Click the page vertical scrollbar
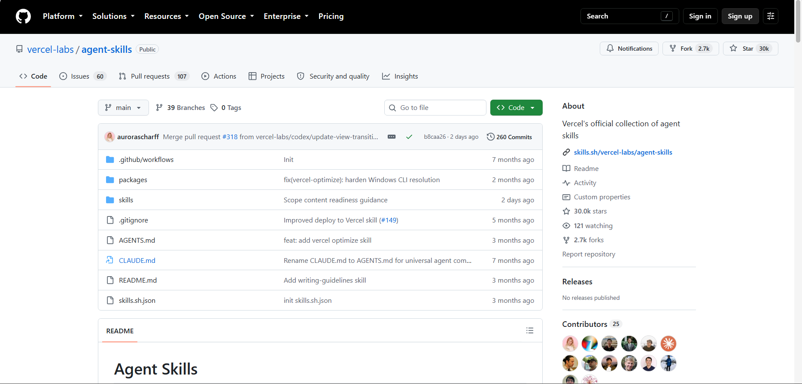The image size is (802, 384). 798,21
